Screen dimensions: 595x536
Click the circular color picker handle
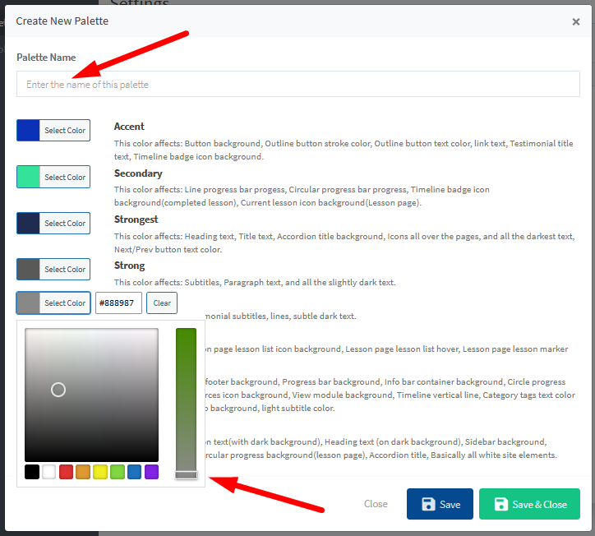tap(58, 390)
